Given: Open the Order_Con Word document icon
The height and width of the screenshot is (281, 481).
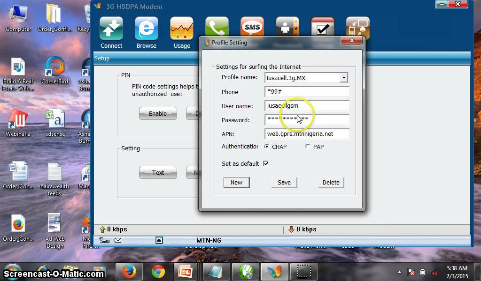Looking at the screenshot, I should (18, 176).
